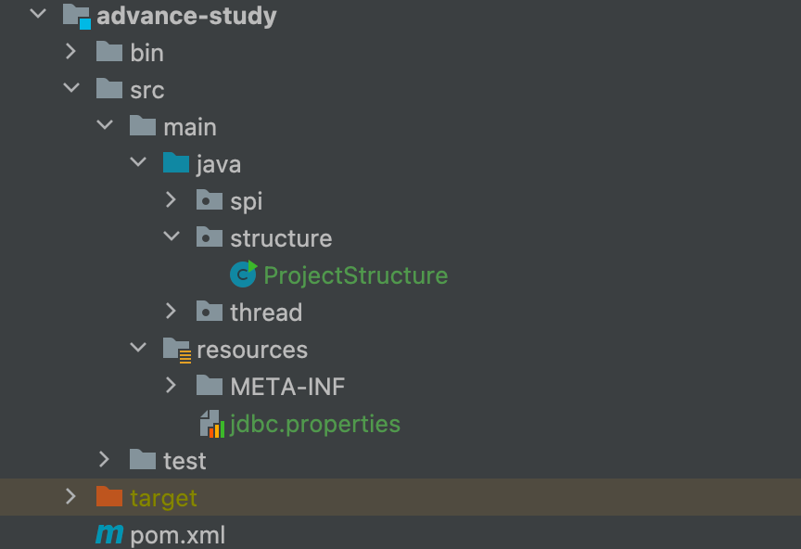Image resolution: width=801 pixels, height=549 pixels.
Task: Click the advance-study module folder icon
Action: click(77, 17)
